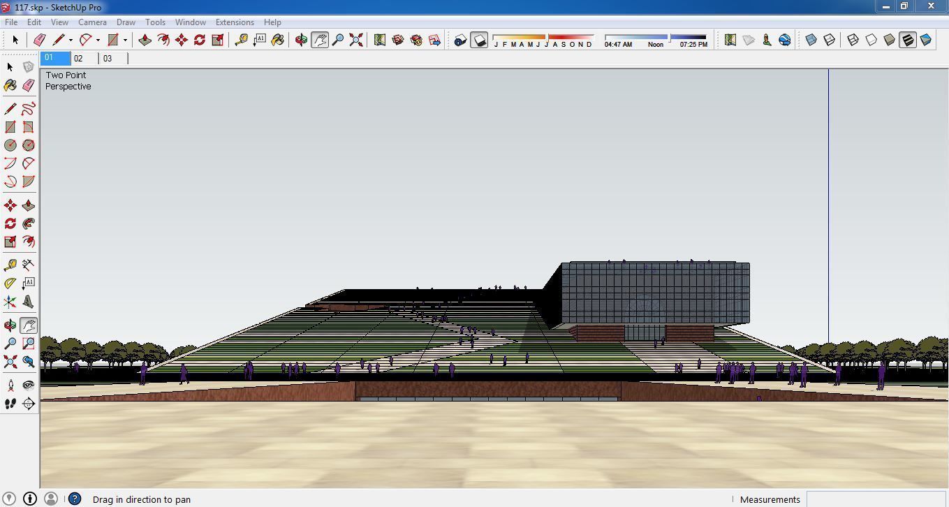The width and height of the screenshot is (949, 507).
Task: Select the Text label tool in top toolbar
Action: (260, 40)
